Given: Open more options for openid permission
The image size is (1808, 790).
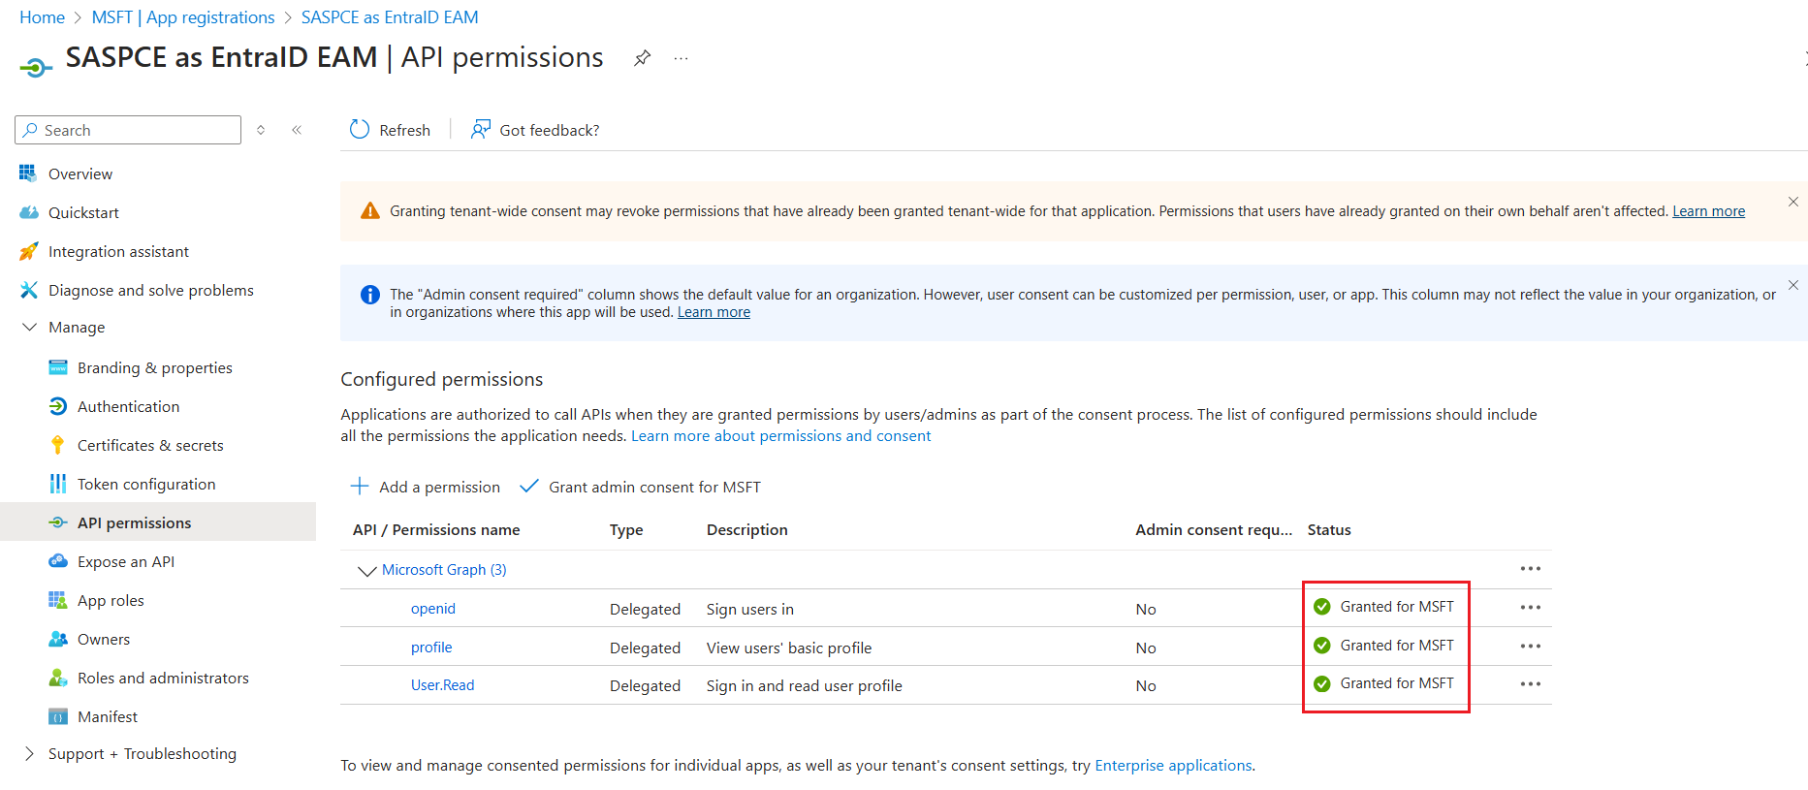Looking at the screenshot, I should point(1530,608).
